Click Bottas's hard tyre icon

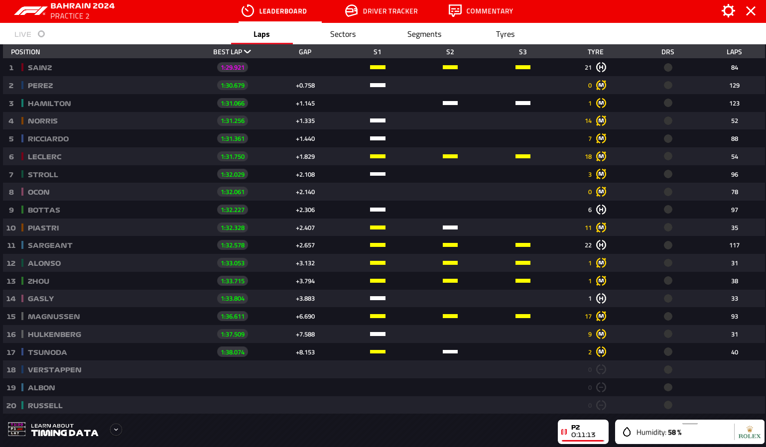tap(601, 210)
